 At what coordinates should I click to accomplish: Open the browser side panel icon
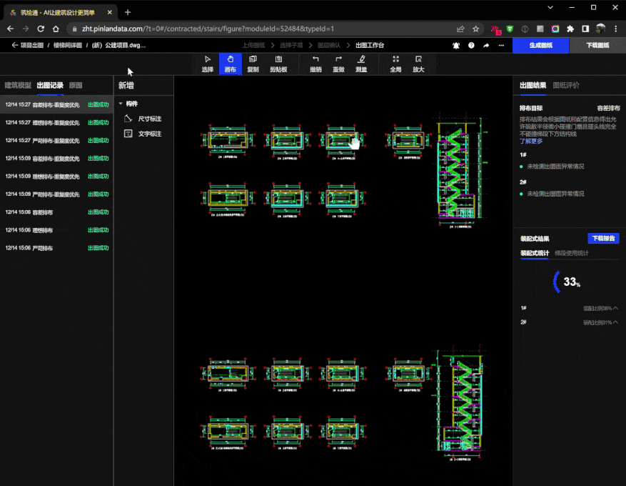[585, 29]
